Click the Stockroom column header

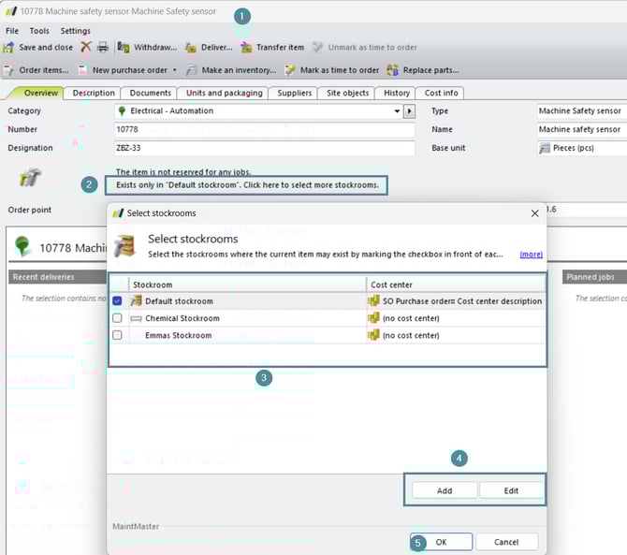click(247, 285)
